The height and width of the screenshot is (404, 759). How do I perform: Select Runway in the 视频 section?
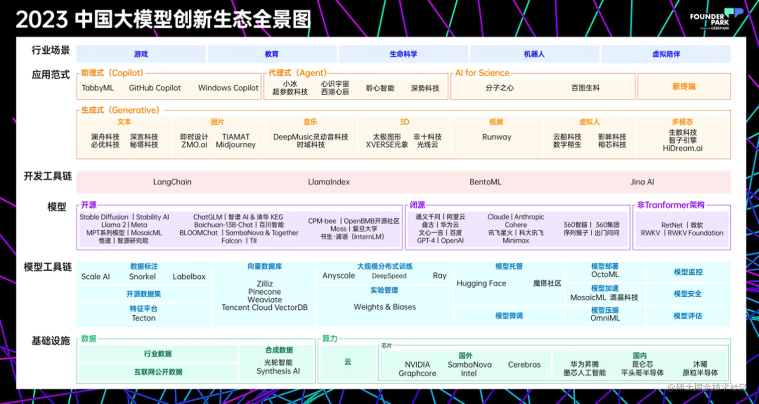click(x=496, y=137)
